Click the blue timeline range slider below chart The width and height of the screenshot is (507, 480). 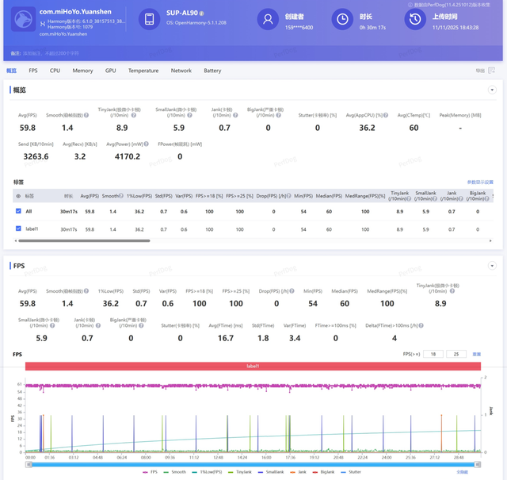click(x=253, y=464)
